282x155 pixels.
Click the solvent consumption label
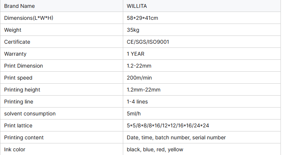point(30,114)
